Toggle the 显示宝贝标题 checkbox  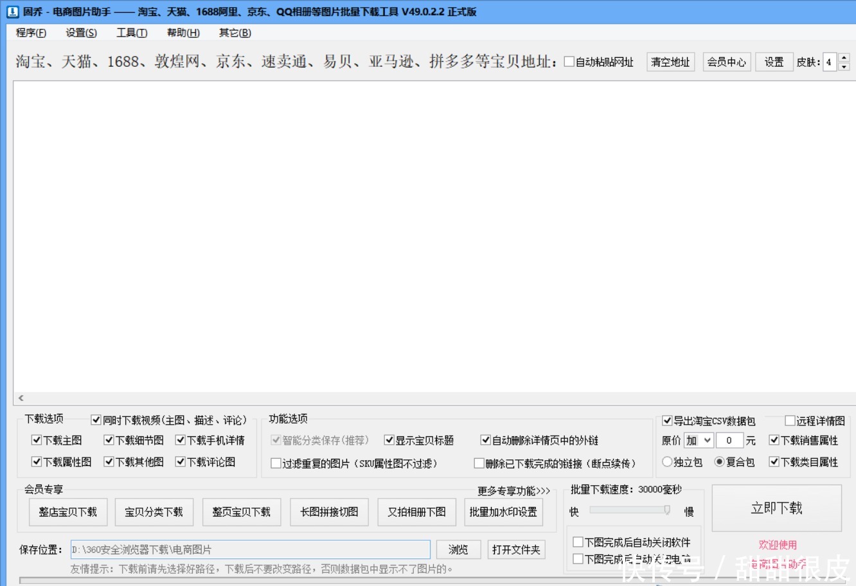[389, 440]
